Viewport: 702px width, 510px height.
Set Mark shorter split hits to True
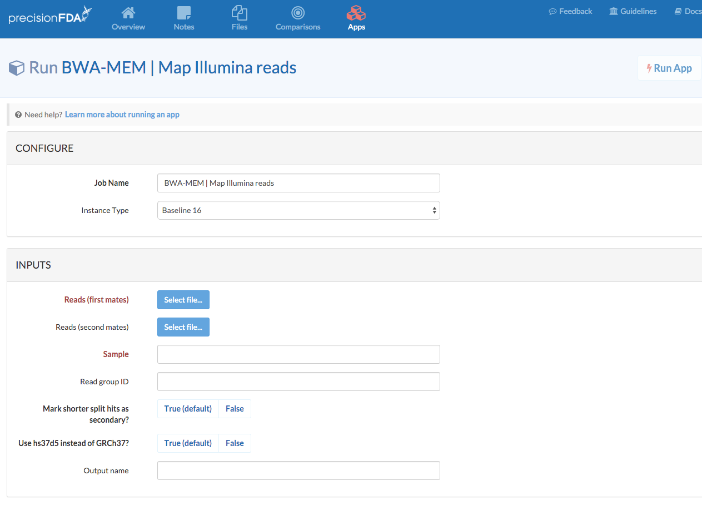click(x=188, y=409)
